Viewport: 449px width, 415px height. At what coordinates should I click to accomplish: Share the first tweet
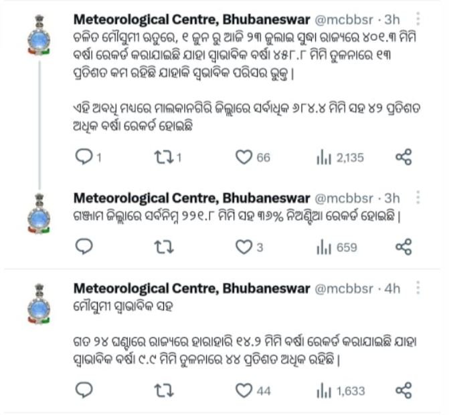point(403,157)
